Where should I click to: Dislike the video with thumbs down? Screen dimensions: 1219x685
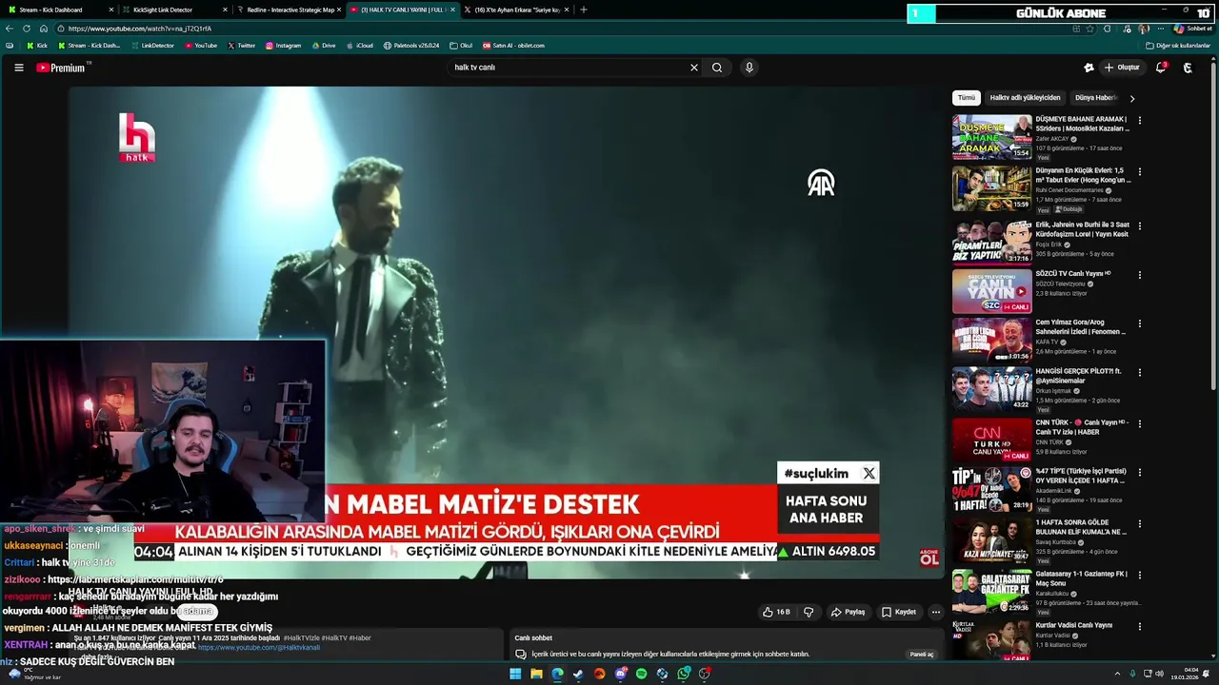pos(809,612)
